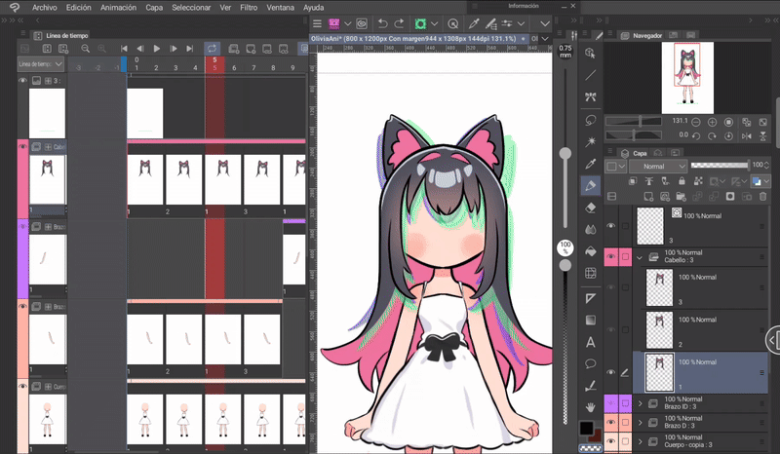Toggle visibility of Cabello cel 1 layer
The image size is (780, 454).
(x=611, y=372)
